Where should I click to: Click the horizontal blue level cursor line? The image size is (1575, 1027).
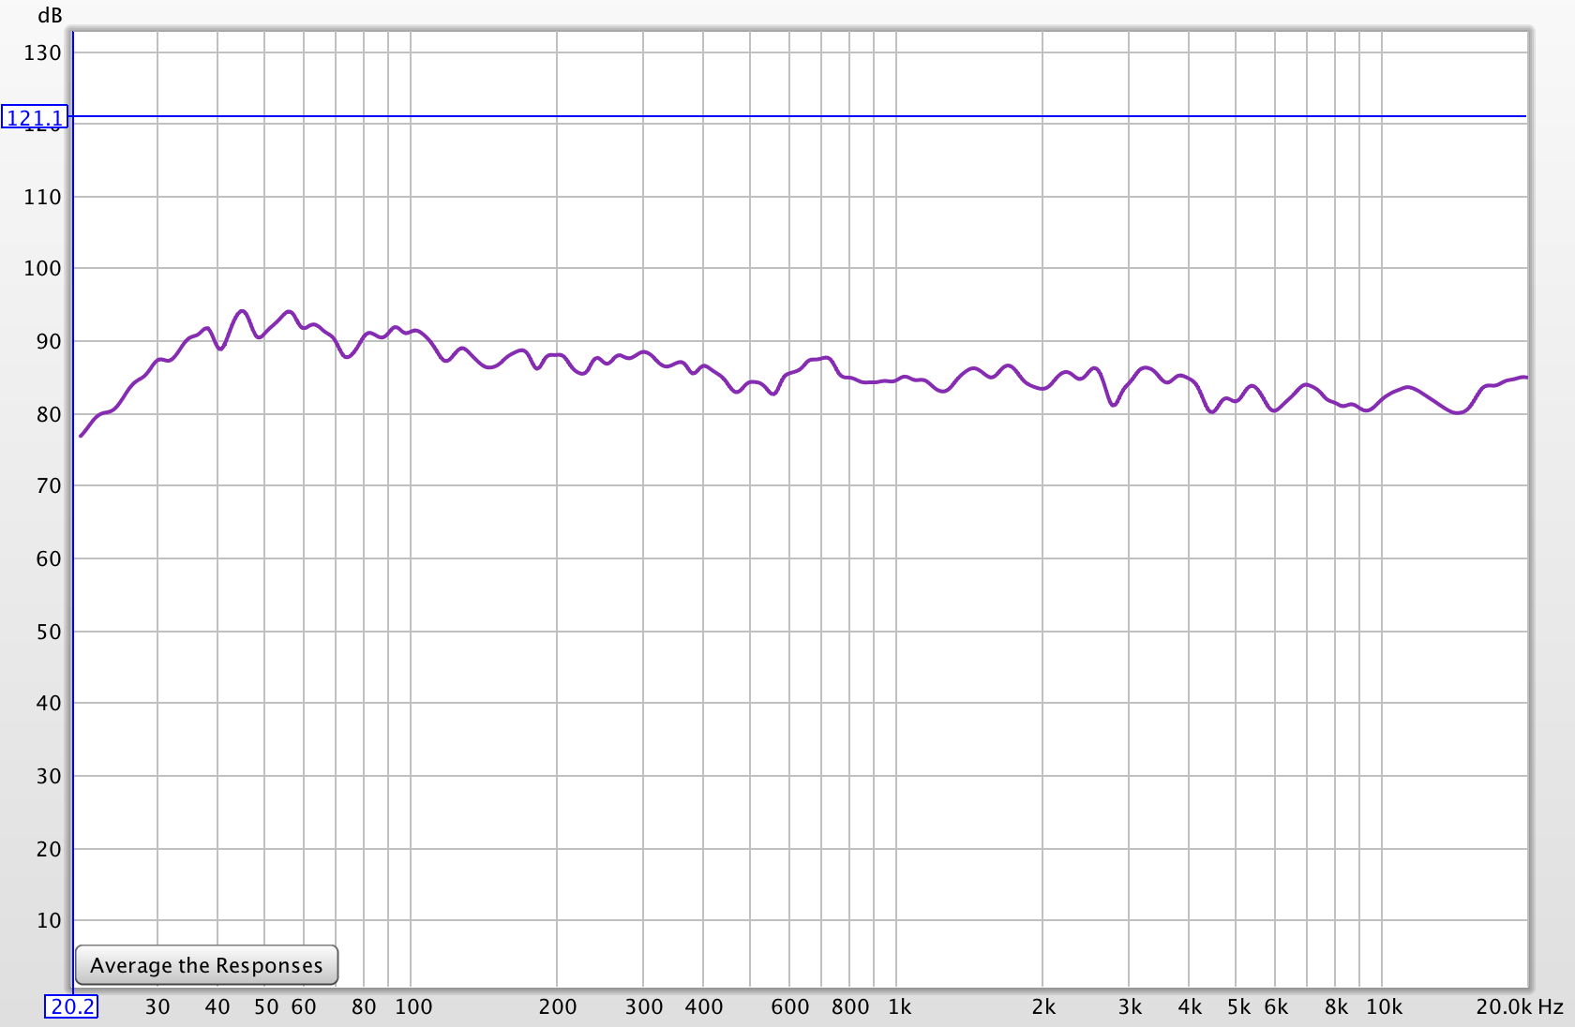pos(800,116)
